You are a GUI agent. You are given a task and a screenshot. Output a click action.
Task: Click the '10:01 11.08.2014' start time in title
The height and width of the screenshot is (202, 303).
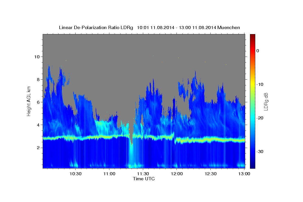pos(156,28)
